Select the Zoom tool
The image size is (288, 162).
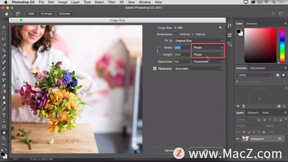click(4, 138)
